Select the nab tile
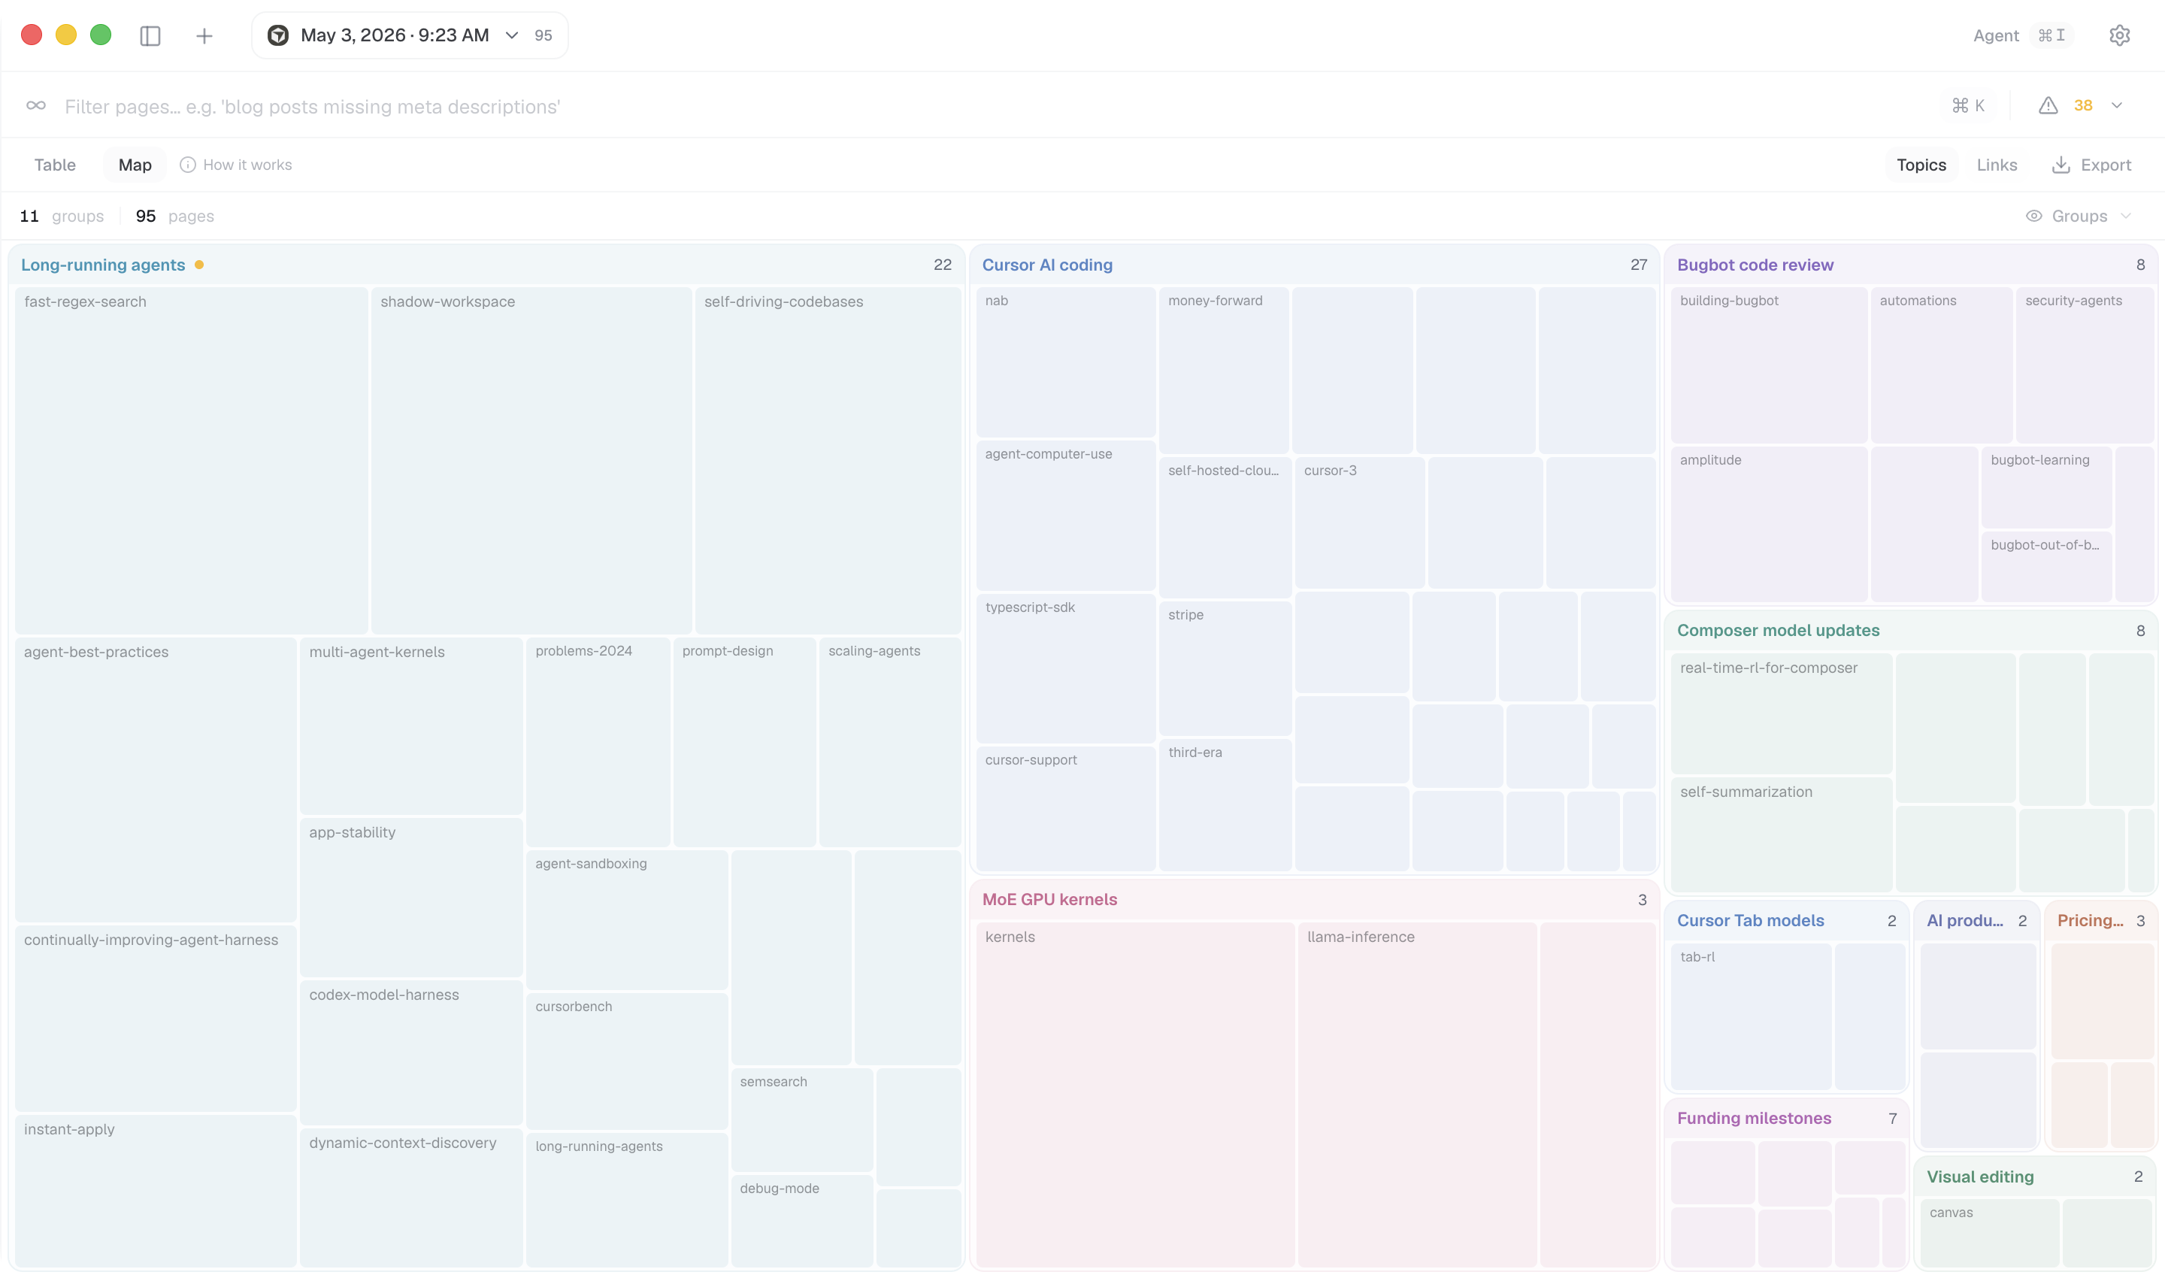2165x1278 pixels. pos(1065,362)
